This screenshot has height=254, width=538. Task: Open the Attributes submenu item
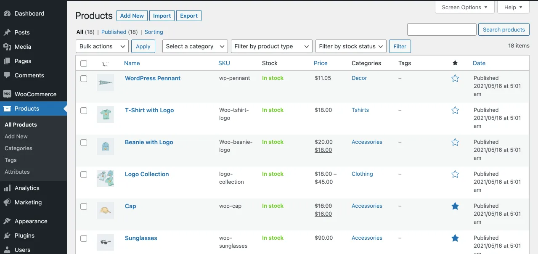click(17, 172)
